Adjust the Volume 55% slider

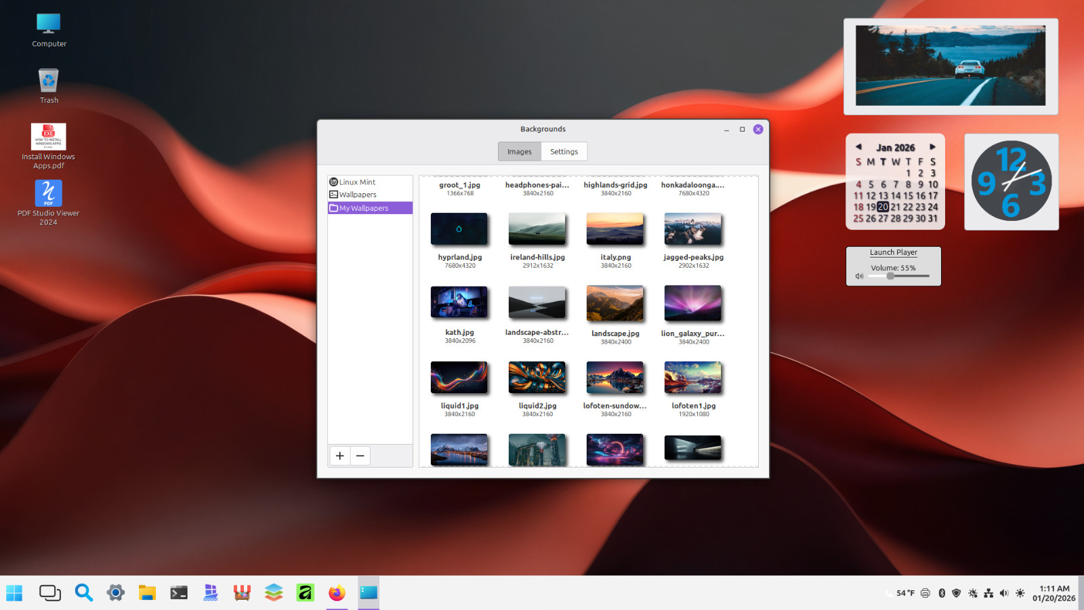[899, 276]
